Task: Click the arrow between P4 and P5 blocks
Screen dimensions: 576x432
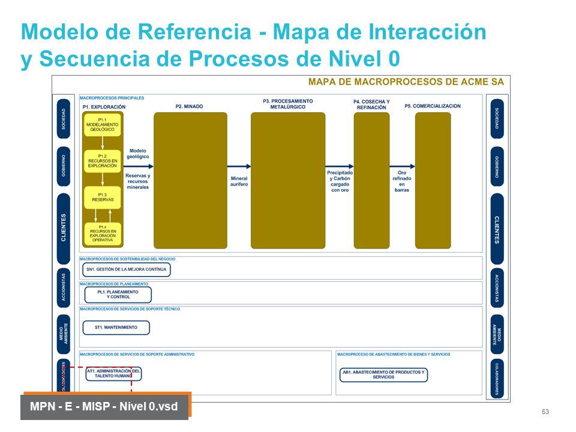Action: 402,166
